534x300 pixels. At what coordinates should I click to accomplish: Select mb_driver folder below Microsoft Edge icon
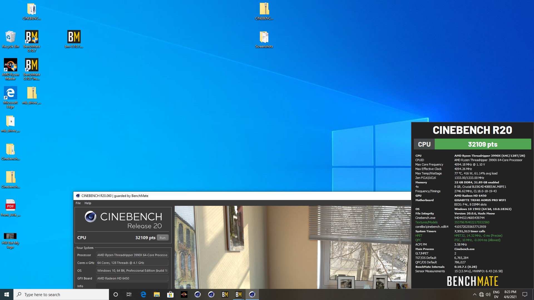pyautogui.click(x=11, y=123)
